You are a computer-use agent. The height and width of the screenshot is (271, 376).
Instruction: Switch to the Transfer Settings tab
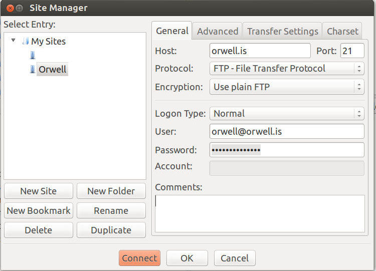[x=283, y=31]
